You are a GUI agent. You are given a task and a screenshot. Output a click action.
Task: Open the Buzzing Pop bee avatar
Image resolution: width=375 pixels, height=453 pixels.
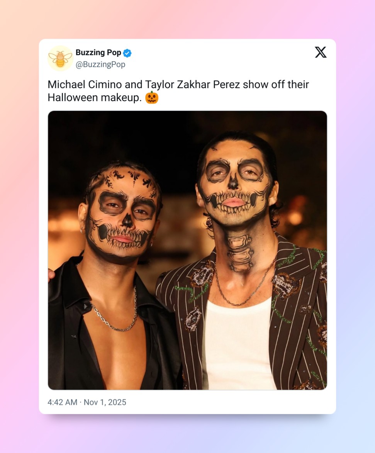click(x=60, y=58)
